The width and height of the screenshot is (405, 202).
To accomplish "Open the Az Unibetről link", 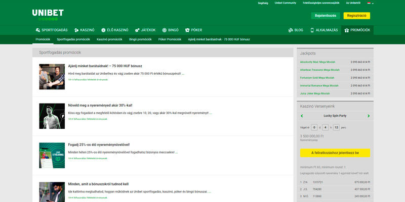I will pos(353,3).
